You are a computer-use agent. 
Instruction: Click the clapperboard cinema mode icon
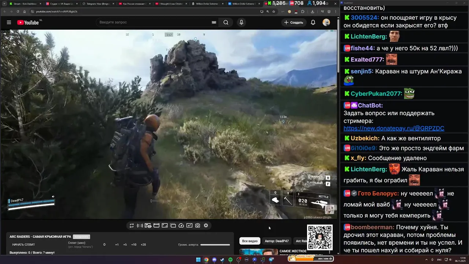click(156, 225)
